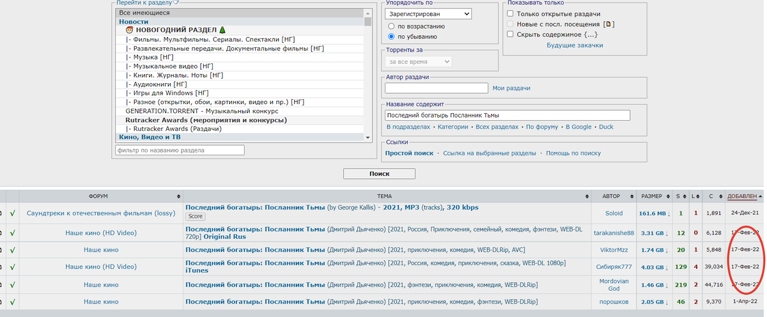Click the green checkmark in порошков's row
Viewport: 767px width, 317px height.
click(12, 302)
